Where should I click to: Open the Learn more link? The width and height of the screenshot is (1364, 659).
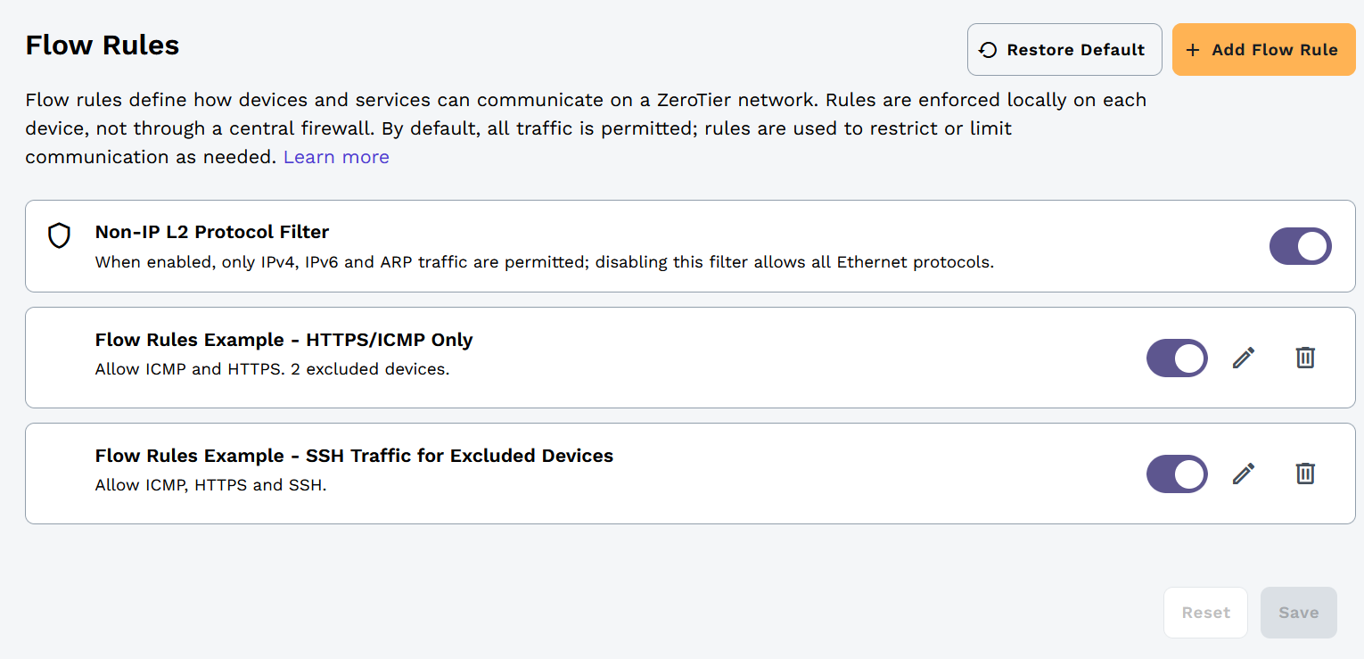pos(336,157)
